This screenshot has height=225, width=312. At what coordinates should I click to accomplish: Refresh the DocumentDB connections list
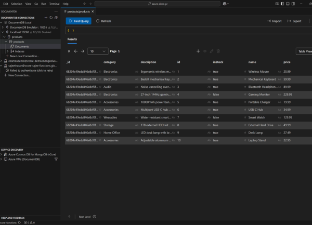pyautogui.click(x=51, y=18)
